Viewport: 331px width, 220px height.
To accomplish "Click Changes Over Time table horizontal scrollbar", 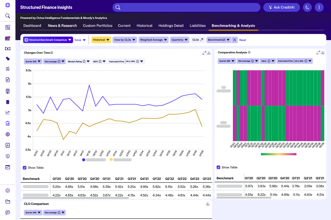I will (76, 198).
